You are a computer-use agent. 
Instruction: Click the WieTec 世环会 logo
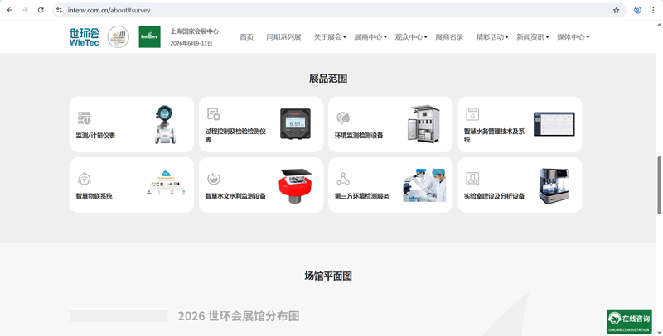84,37
